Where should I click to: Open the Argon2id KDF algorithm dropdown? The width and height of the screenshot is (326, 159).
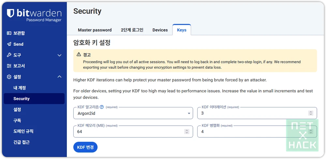coord(133,113)
